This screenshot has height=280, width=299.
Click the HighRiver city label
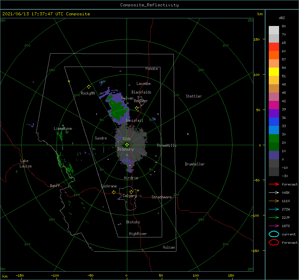click(x=138, y=234)
